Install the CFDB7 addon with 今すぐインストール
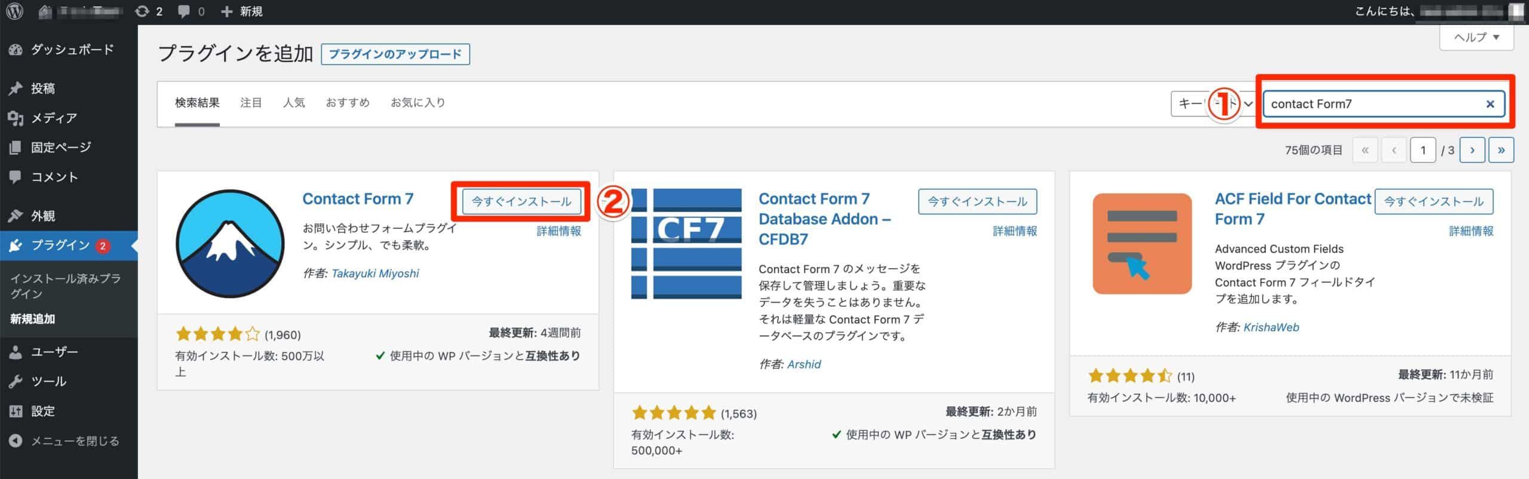The height and width of the screenshot is (479, 1529). pos(978,202)
